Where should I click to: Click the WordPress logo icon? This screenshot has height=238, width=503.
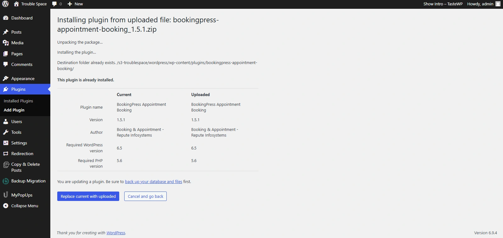5,4
